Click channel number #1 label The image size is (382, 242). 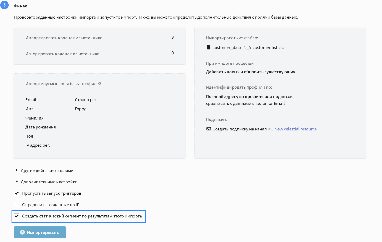271,129
